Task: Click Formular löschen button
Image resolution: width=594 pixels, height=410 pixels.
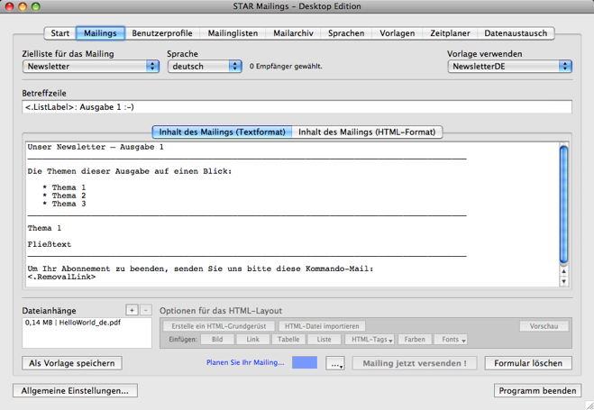Action: click(528, 363)
